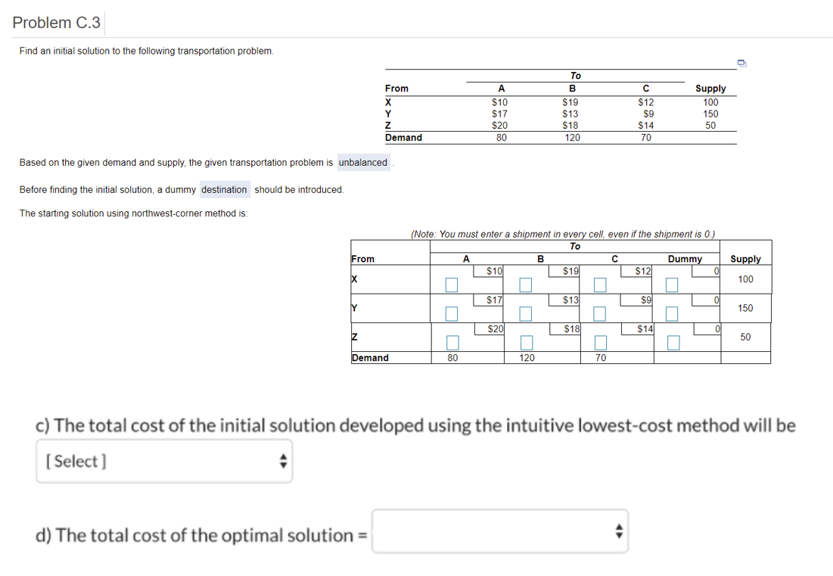Image resolution: width=833 pixels, height=576 pixels.
Task: Click the shipment input for row X column C
Action: point(598,285)
